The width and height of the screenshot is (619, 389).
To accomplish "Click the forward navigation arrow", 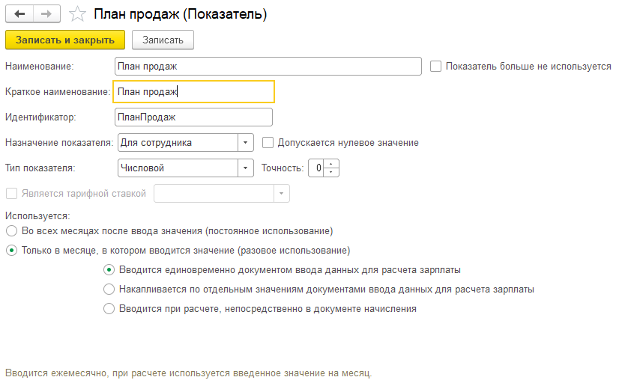I will [46, 14].
